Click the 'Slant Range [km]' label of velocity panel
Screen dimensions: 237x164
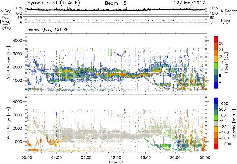click(x=8, y=124)
